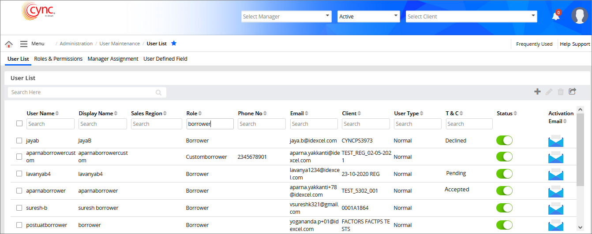Click the Home icon in breadcrumb bar
This screenshot has width=592, height=234.
[9, 44]
